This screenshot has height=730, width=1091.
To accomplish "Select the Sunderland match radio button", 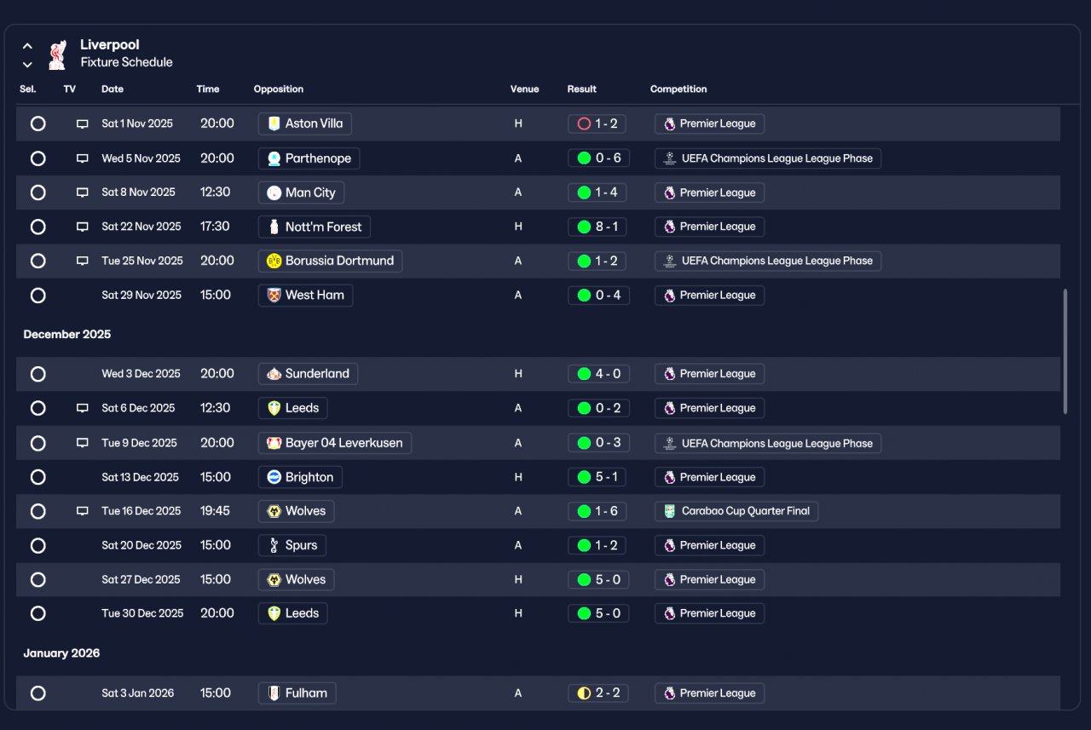I will click(x=38, y=374).
